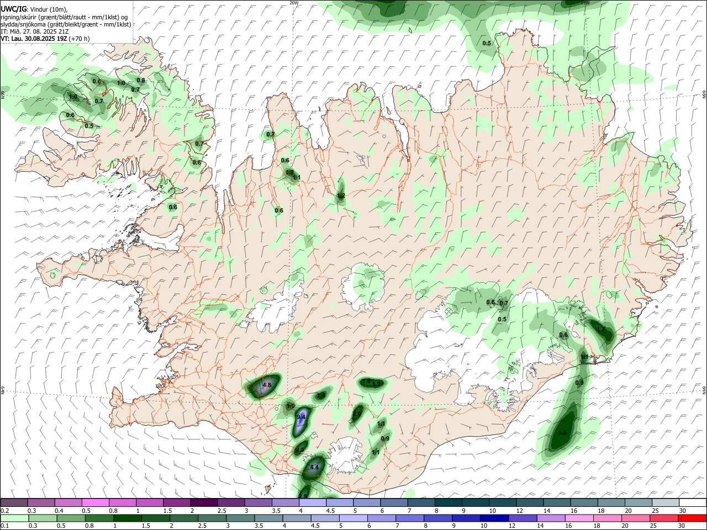Click the 9.4 precipitation value on the map
This screenshot has height=530, width=707.
click(x=301, y=417)
